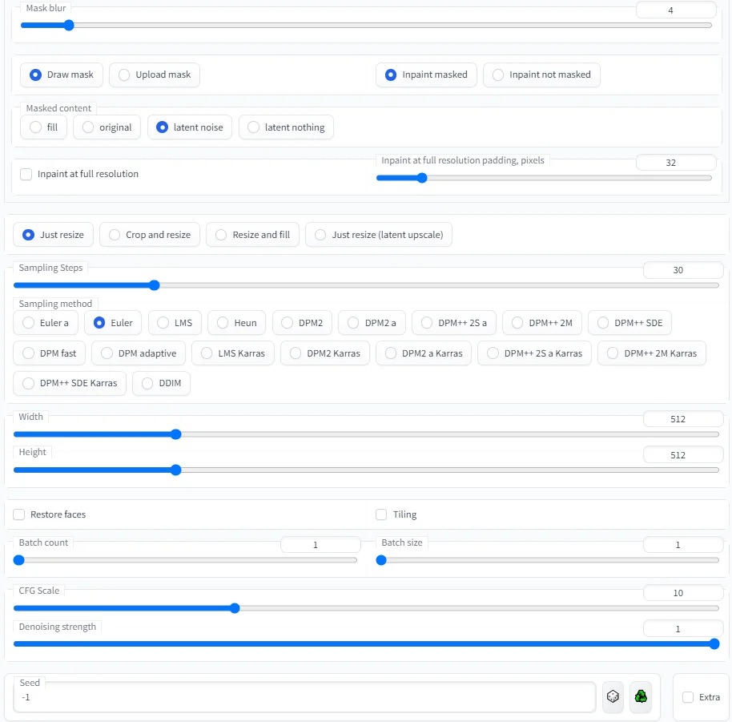Select fill for masked content
The image size is (732, 722).
point(35,127)
